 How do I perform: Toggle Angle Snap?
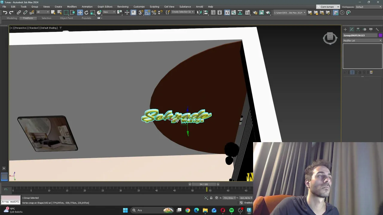[x=148, y=12]
